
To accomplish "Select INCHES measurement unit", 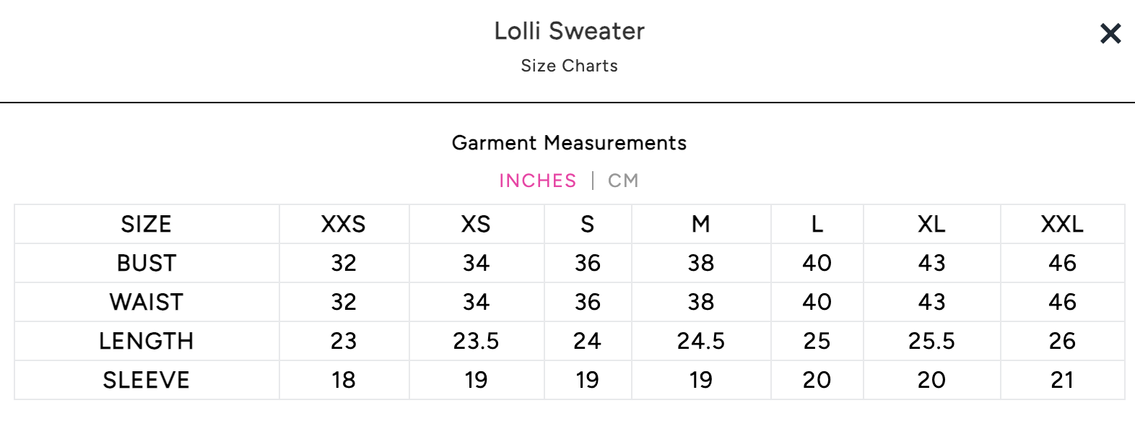I will (x=538, y=181).
